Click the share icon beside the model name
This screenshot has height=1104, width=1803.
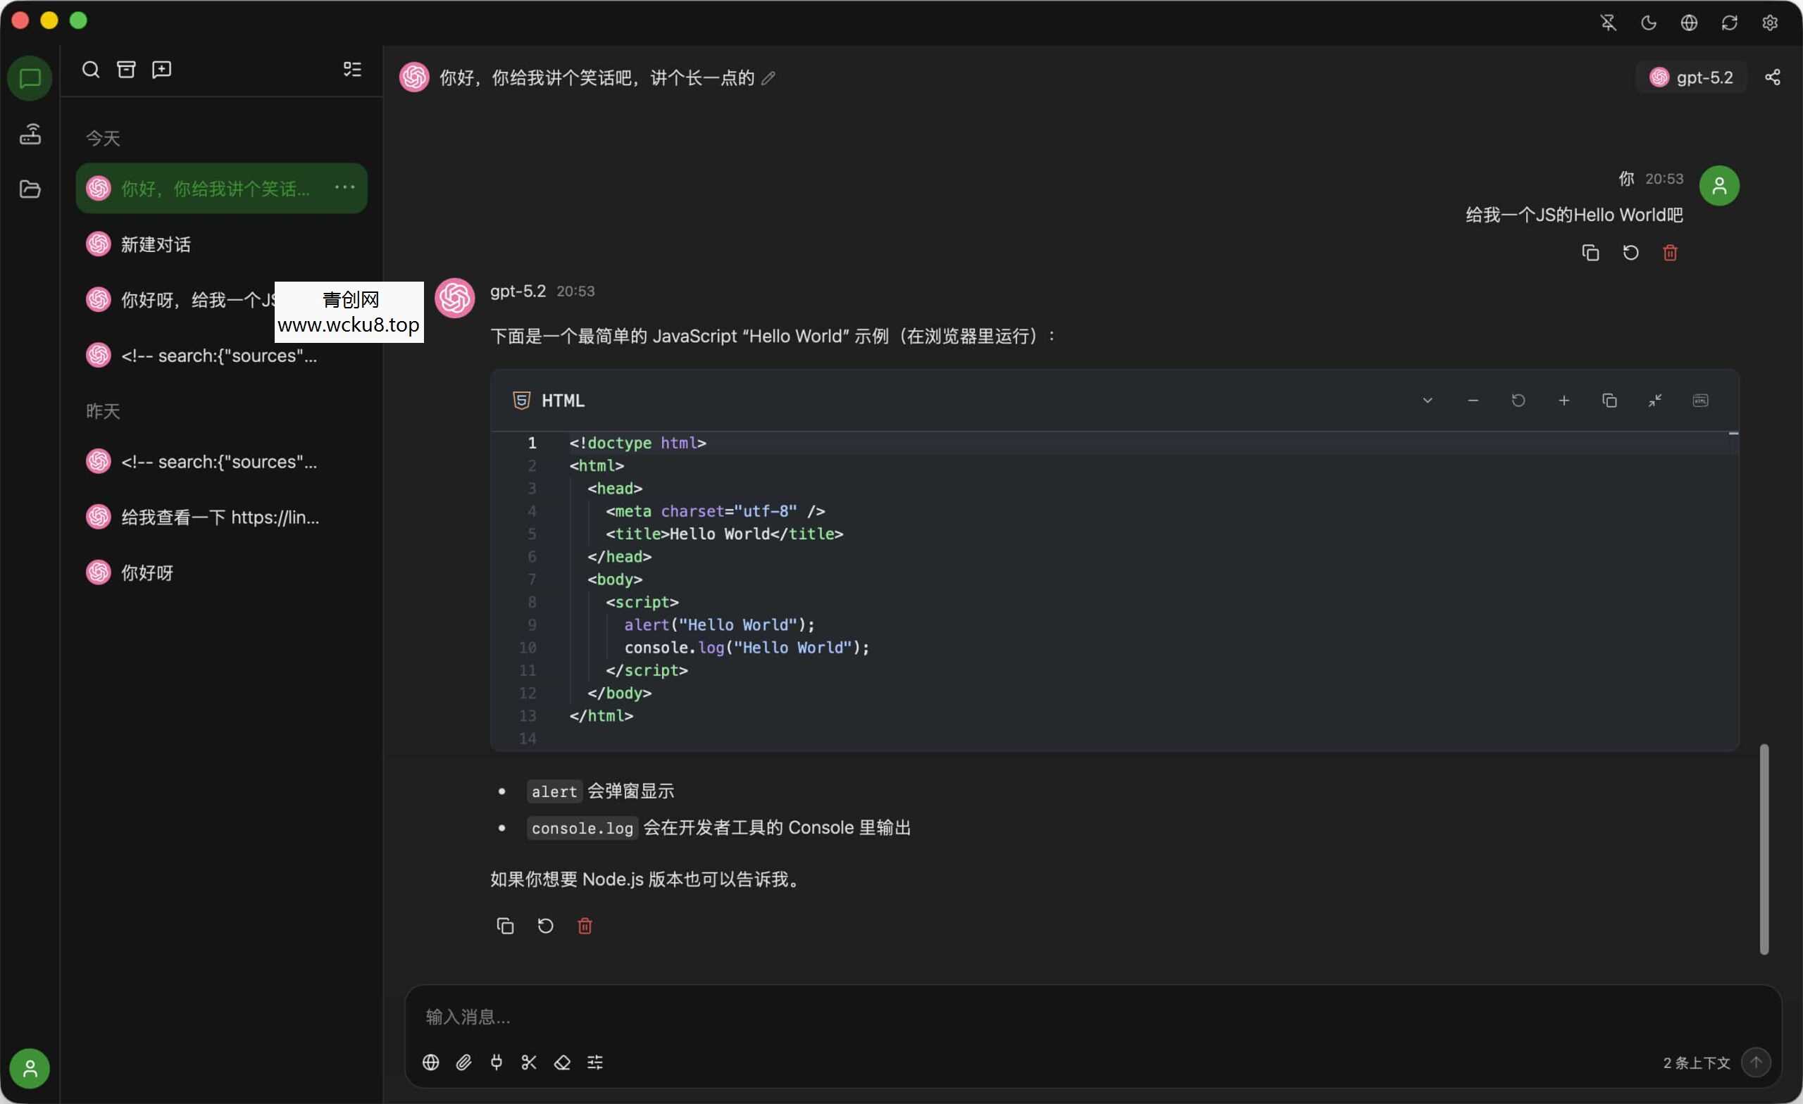1772,77
